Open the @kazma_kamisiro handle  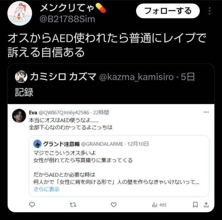pyautogui.click(x=136, y=77)
